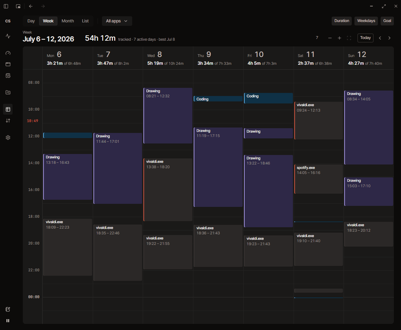
Task: Open the spotify.exe block 14:05 – 16:16
Action: [x=318, y=179]
